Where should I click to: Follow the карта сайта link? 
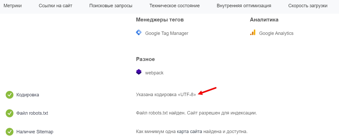pyautogui.click(x=189, y=132)
